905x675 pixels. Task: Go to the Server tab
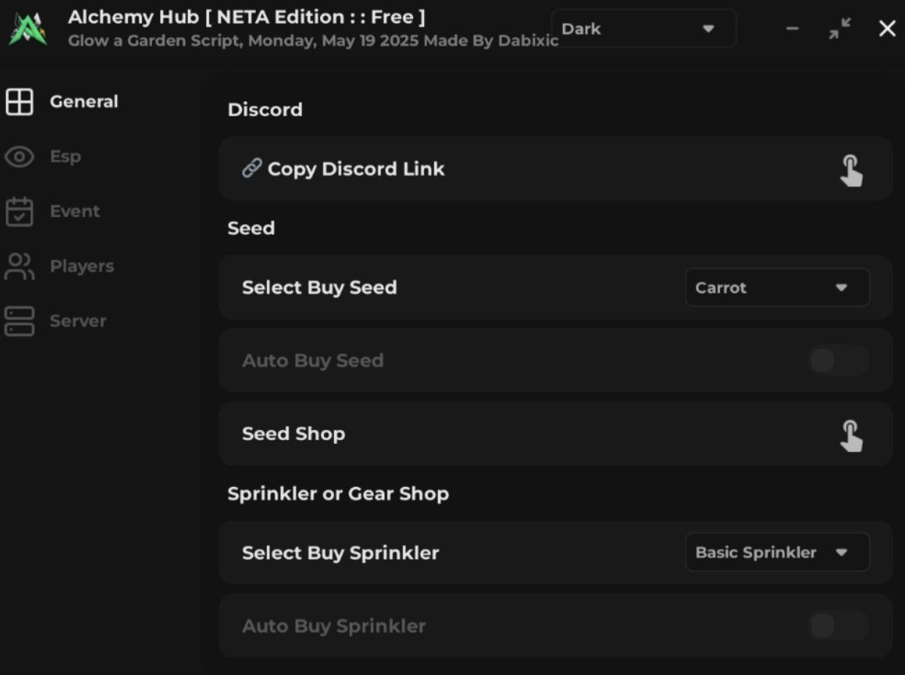point(77,321)
